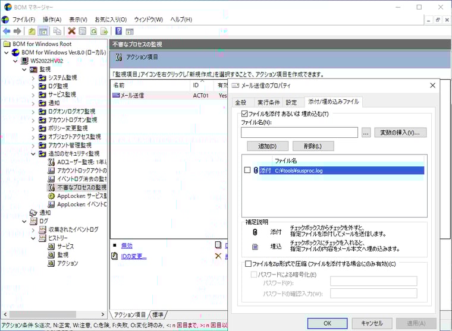Collapse the 追加のセキュリティ監視 node
Screen dimensions: 452x331
tap(33, 154)
